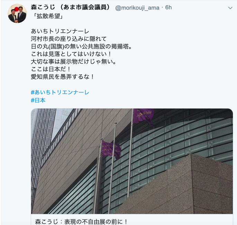Open the tweet via the 6h timestamp
Image resolution: width=237 pixels, height=225 pixels.
[x=168, y=7]
